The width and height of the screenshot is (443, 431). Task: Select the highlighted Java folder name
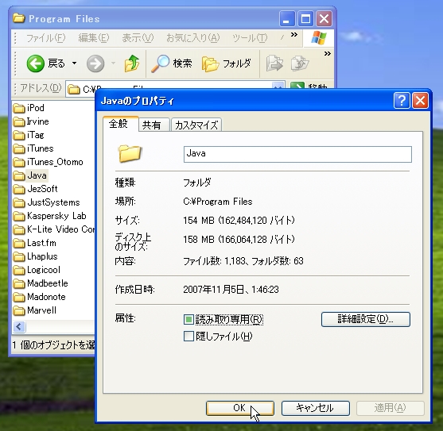[37, 175]
